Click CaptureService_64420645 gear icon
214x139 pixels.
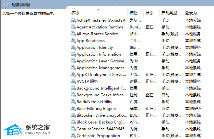point(73,129)
